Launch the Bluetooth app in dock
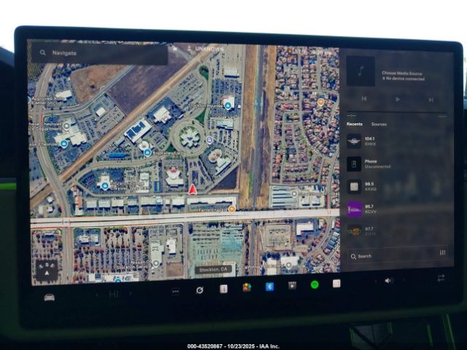This screenshot has height=350, width=467. pos(269,287)
